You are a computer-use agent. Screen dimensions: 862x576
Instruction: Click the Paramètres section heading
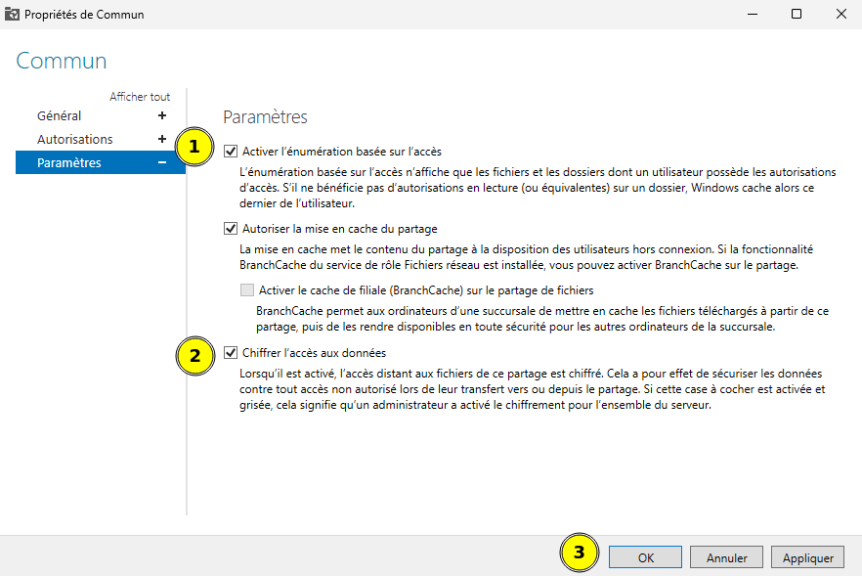pos(265,117)
